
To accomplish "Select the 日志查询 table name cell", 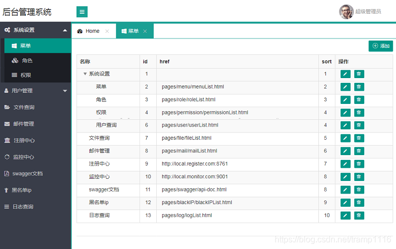I will pyautogui.click(x=108, y=215).
